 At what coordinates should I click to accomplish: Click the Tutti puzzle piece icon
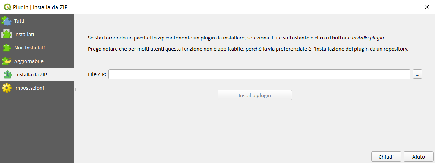[7, 21]
